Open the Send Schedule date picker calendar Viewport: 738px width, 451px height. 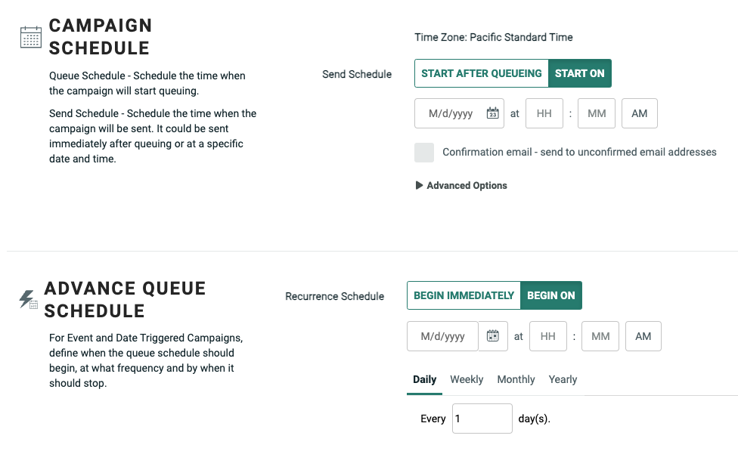pyautogui.click(x=493, y=113)
